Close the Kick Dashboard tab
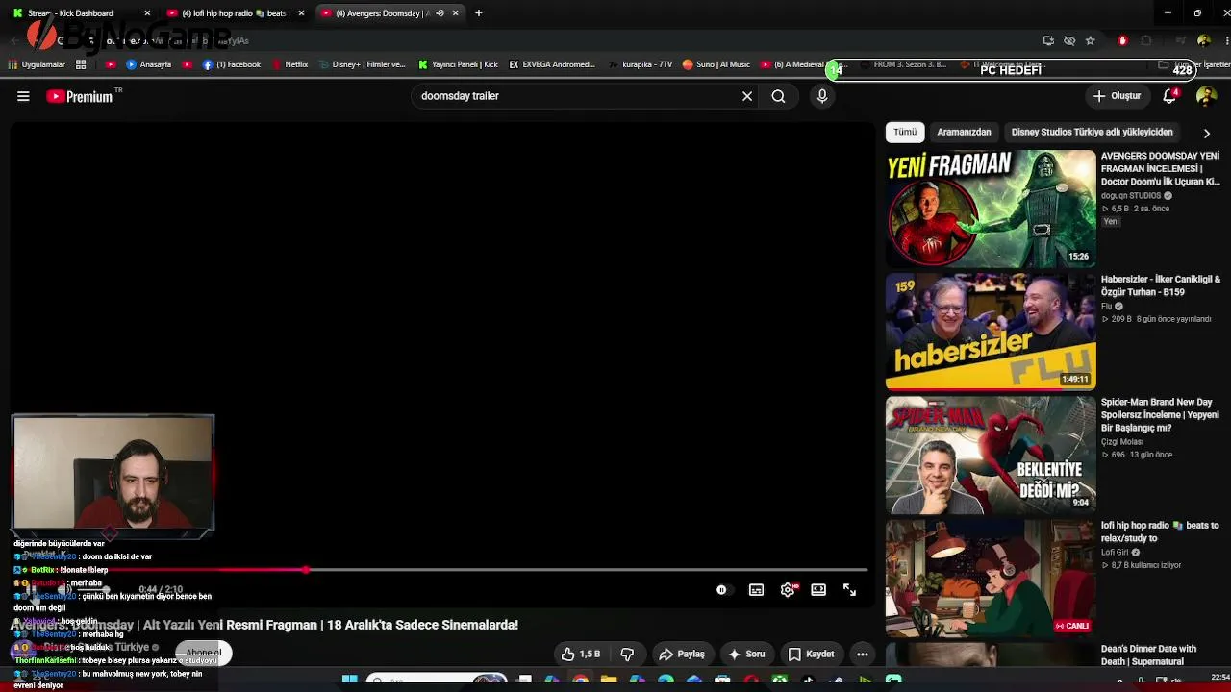 tap(147, 13)
